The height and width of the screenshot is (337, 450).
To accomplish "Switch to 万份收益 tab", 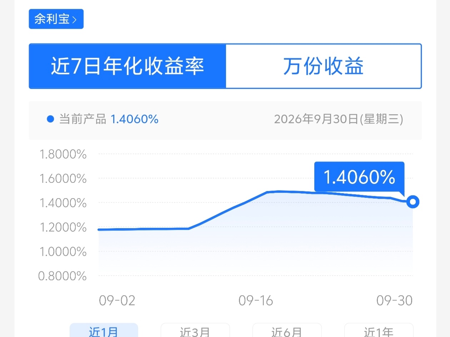I will [x=324, y=66].
